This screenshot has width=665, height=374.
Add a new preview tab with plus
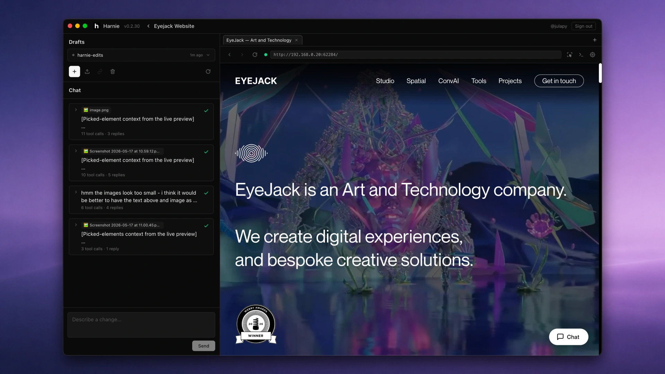click(x=595, y=40)
